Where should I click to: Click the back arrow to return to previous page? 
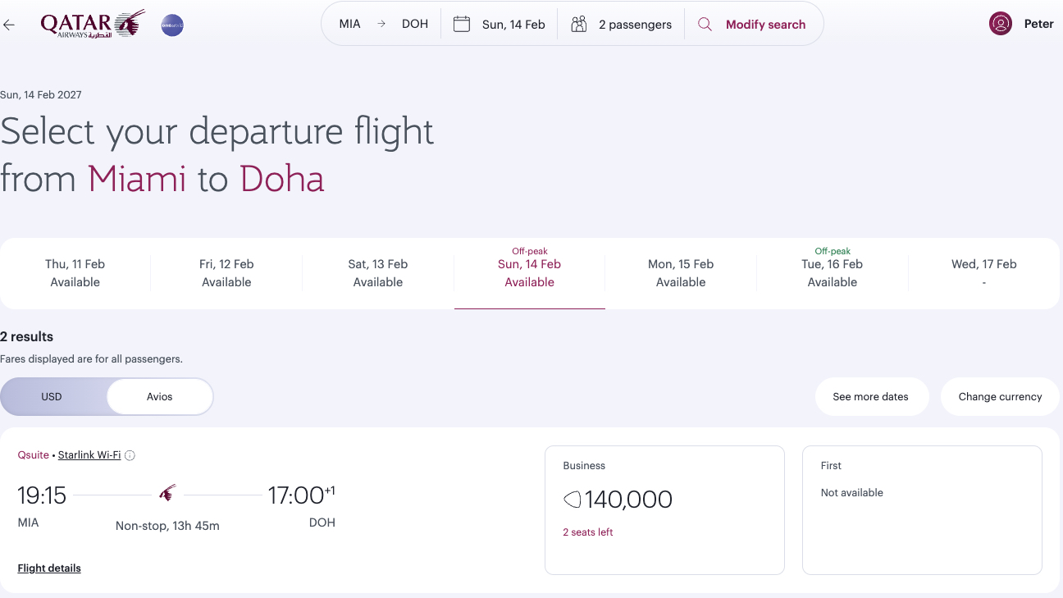9,24
